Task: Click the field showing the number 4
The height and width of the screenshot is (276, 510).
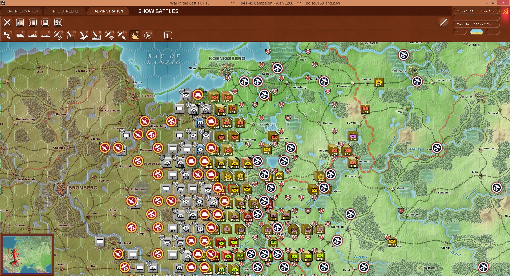Action: pos(460,32)
